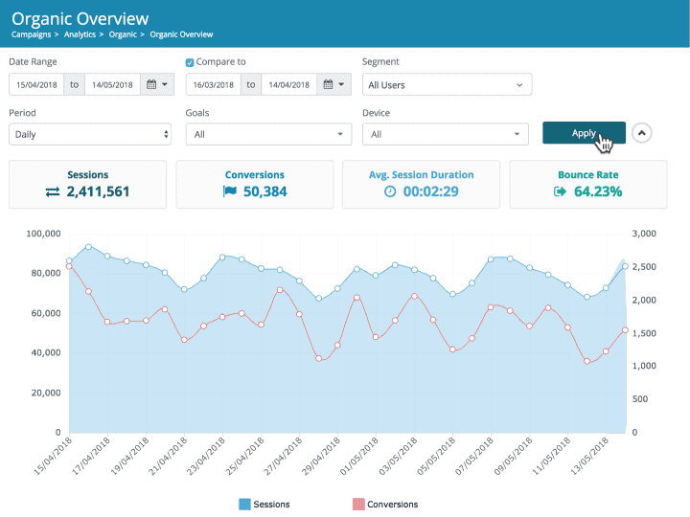Click the Compare to end date 14/04/2018 field
The width and height of the screenshot is (690, 517).
point(288,85)
